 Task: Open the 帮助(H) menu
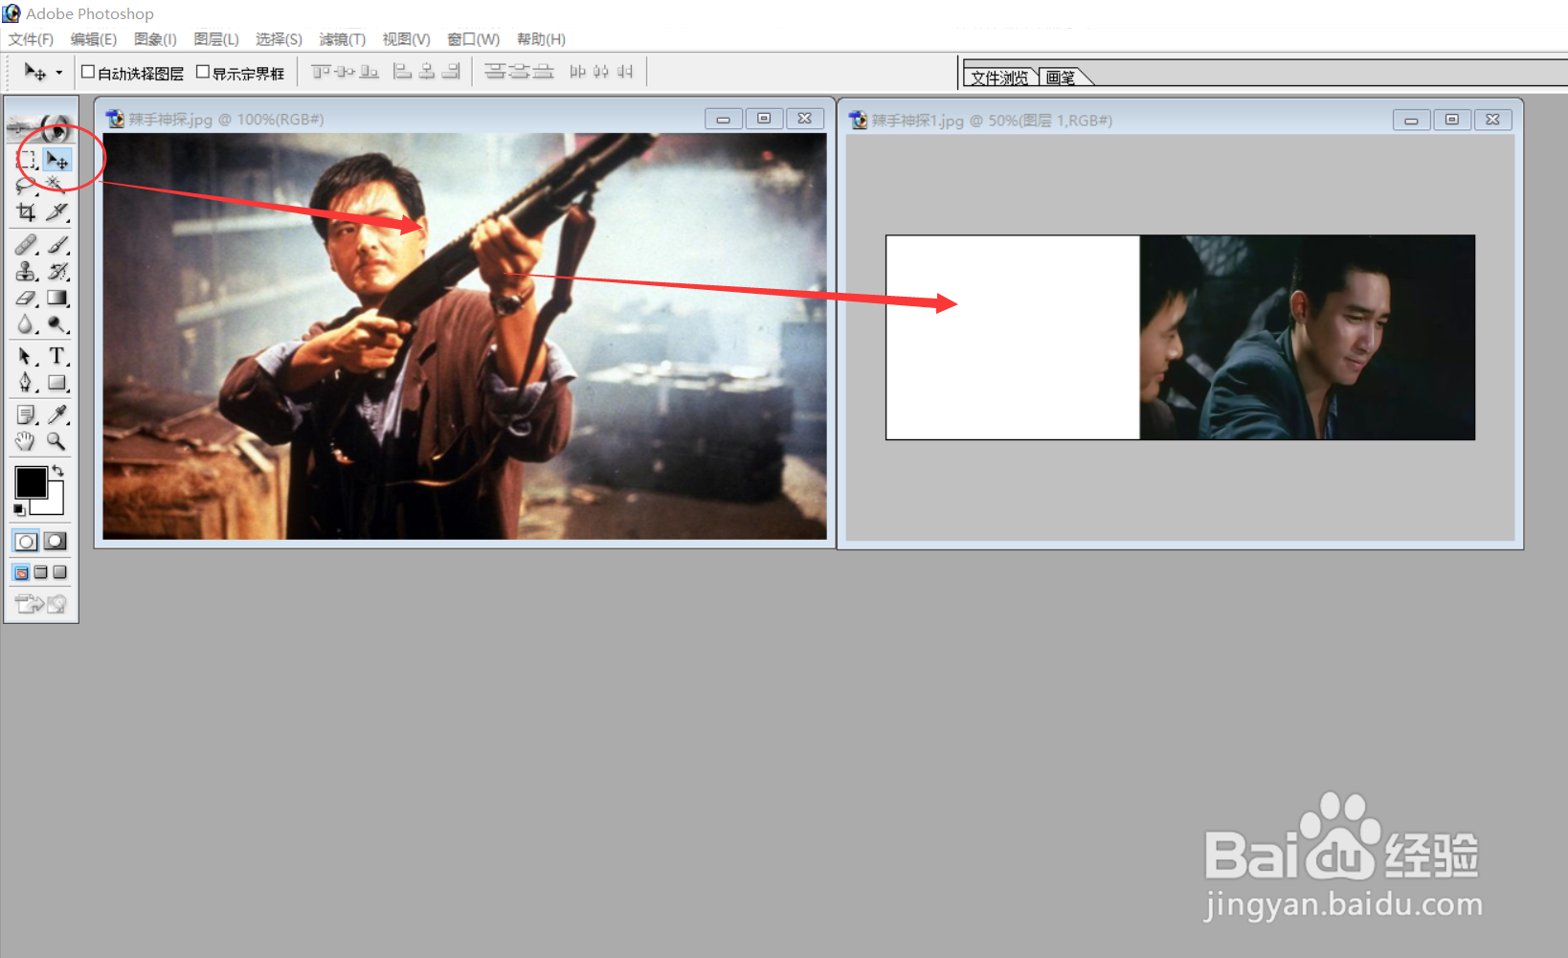pyautogui.click(x=541, y=39)
